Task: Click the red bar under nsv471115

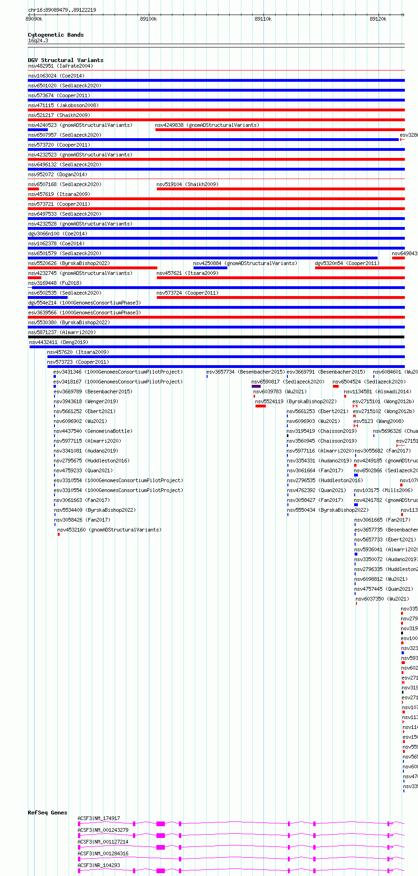Action: pos(216,110)
